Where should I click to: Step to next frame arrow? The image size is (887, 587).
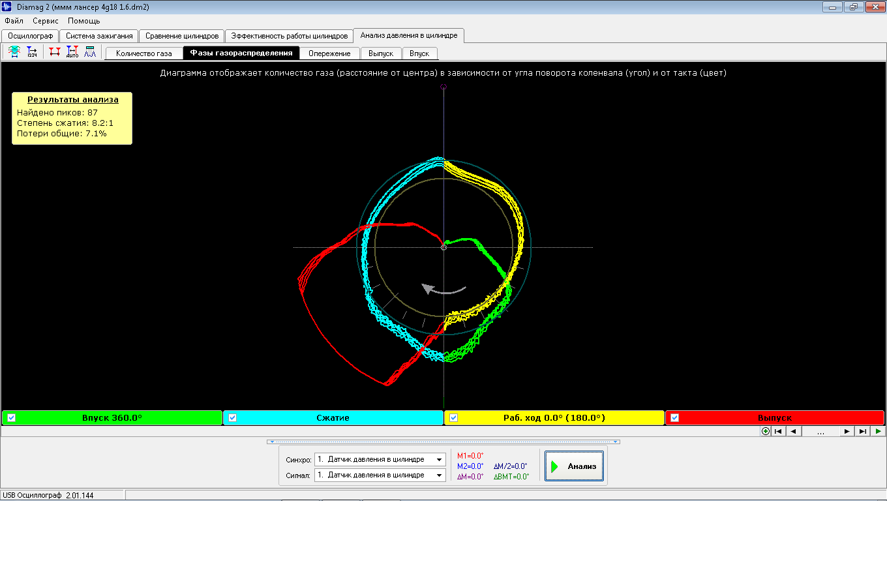pos(847,431)
